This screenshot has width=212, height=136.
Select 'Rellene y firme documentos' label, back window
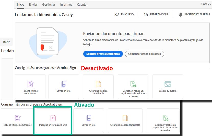[x=18, y=125]
